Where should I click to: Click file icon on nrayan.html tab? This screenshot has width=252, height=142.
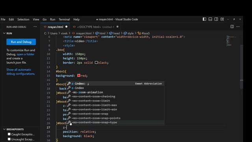[45, 27]
